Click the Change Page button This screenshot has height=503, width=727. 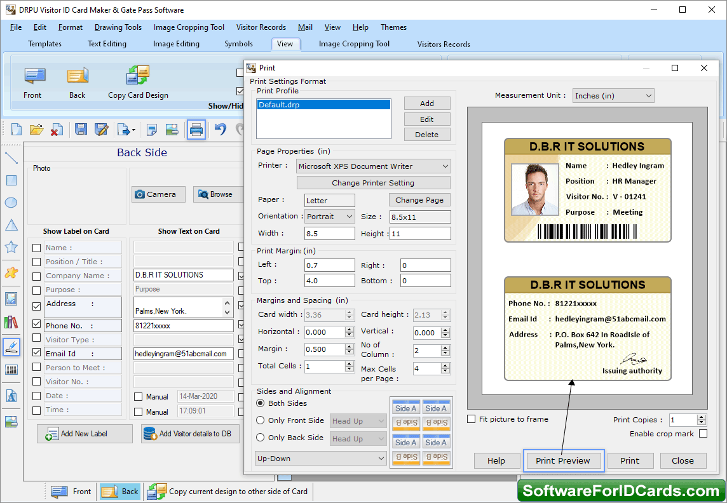point(419,200)
